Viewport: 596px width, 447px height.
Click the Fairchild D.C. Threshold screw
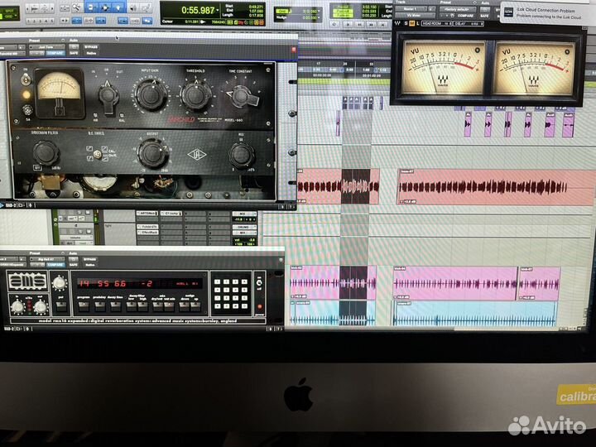[x=98, y=154]
